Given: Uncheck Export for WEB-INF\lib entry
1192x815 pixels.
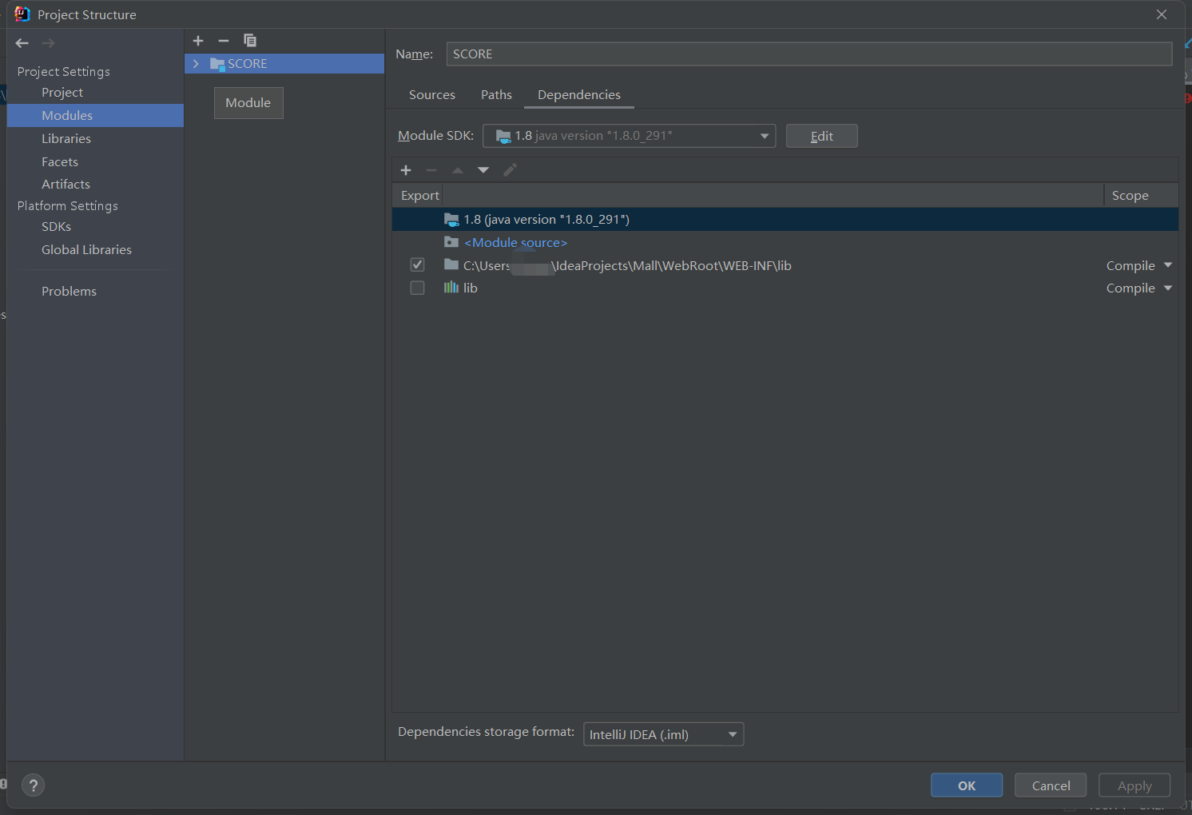Looking at the screenshot, I should click(417, 264).
